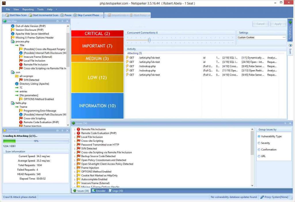Expand the Cross-site Scripting issue group
Viewport: 295px width, 202px height.
pyautogui.click(x=75, y=141)
